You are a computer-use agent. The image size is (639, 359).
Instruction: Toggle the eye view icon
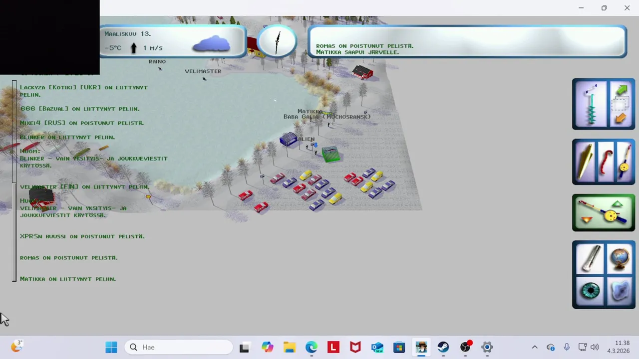590,291
